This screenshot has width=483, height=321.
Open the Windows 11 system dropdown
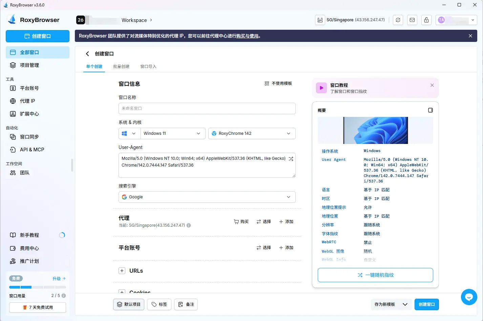point(173,133)
